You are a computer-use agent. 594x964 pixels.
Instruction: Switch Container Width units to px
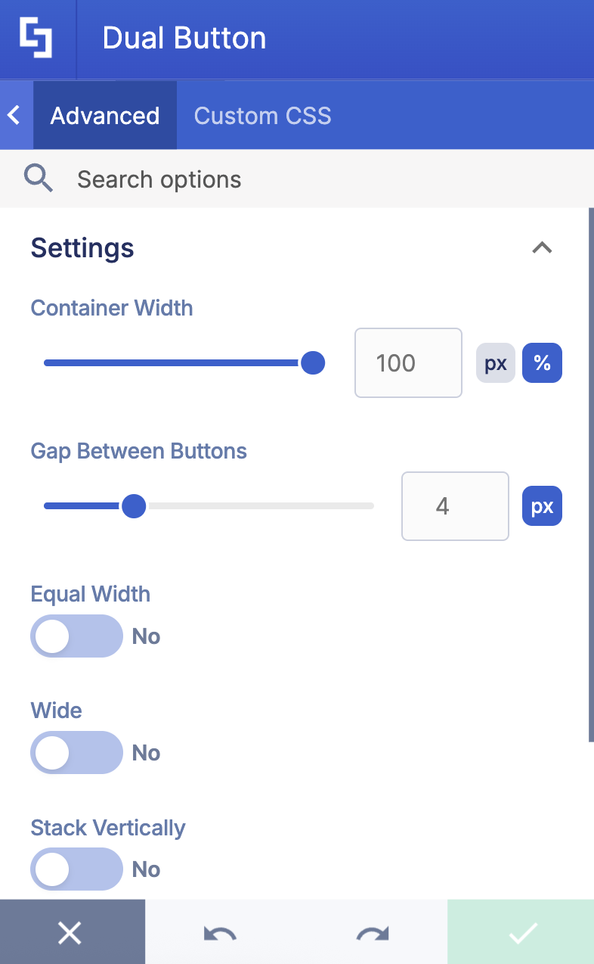click(x=495, y=362)
